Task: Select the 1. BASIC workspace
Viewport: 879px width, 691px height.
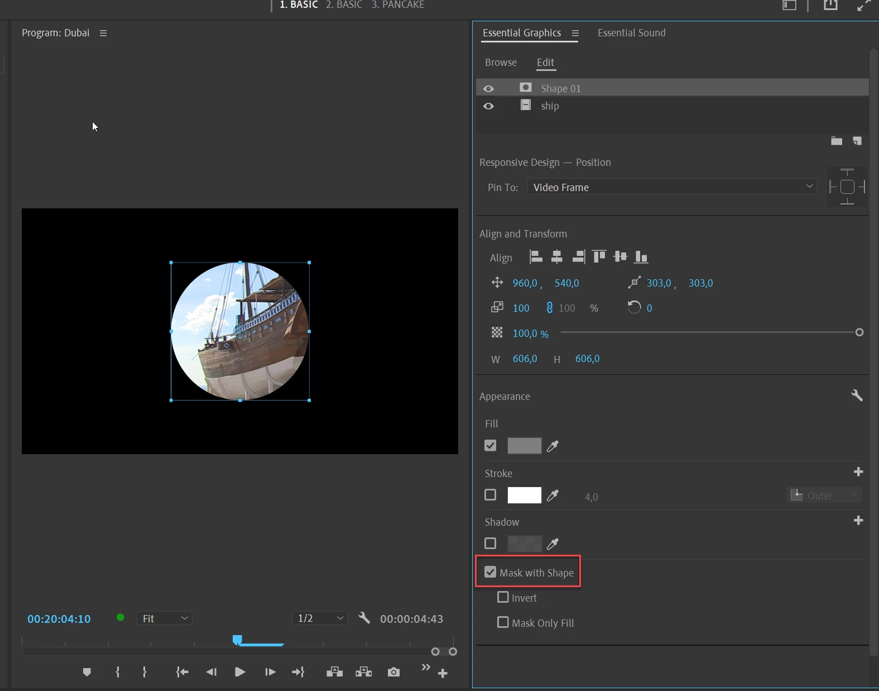Action: (299, 5)
